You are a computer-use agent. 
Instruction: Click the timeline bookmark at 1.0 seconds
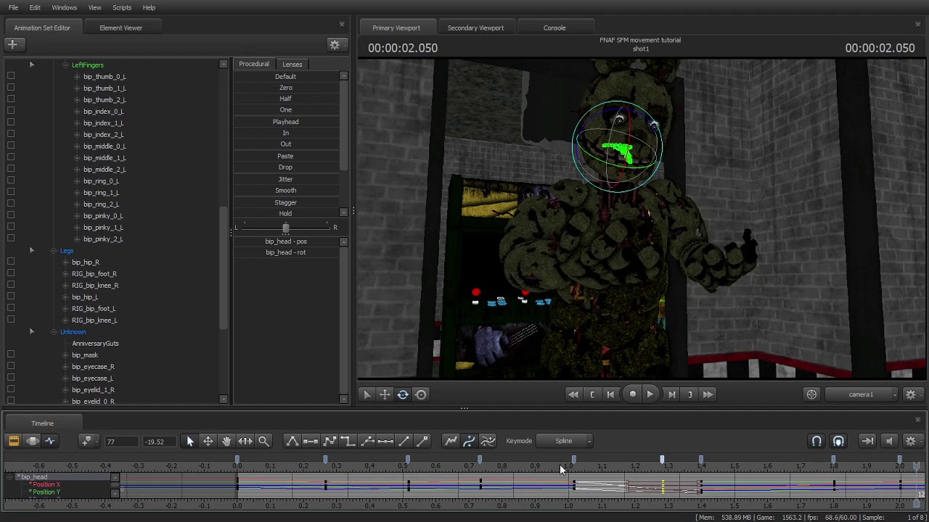pos(573,460)
